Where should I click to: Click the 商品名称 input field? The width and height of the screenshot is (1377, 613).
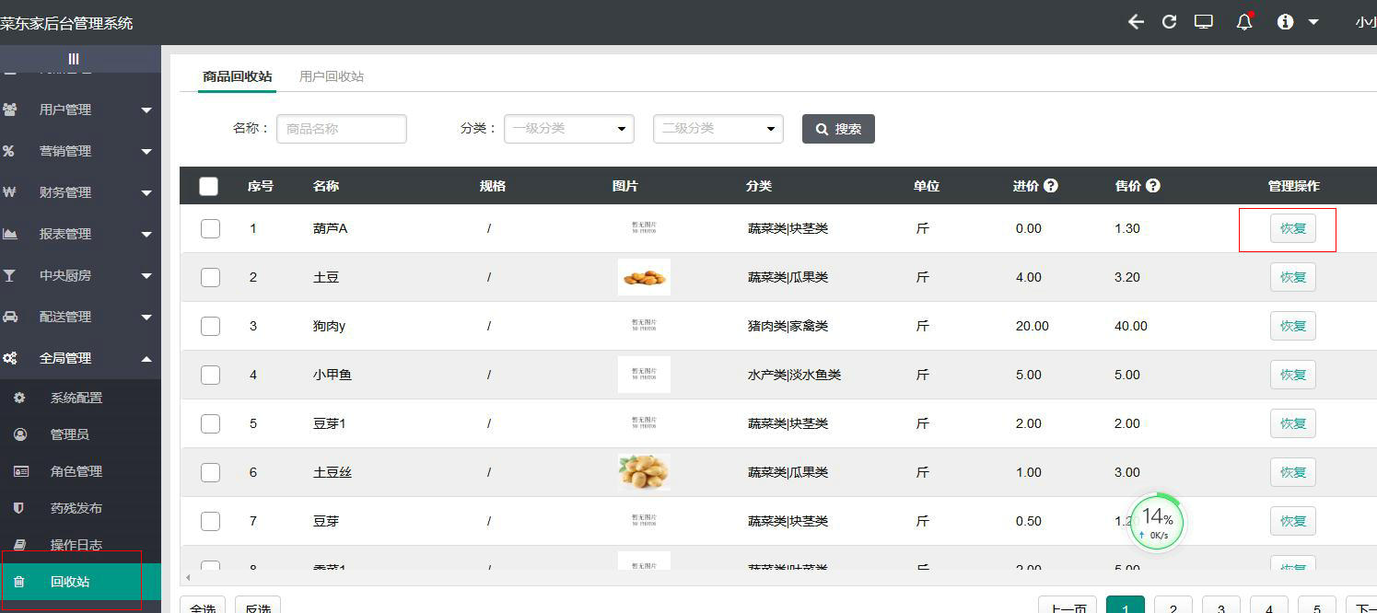[x=341, y=129]
